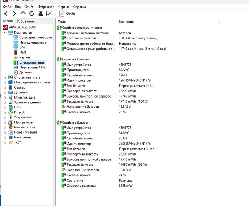Open the Сервис menu

click(63, 7)
